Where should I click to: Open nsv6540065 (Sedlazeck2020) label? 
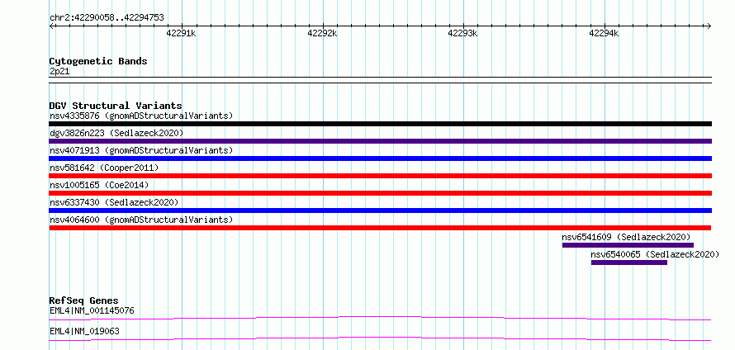click(x=655, y=254)
